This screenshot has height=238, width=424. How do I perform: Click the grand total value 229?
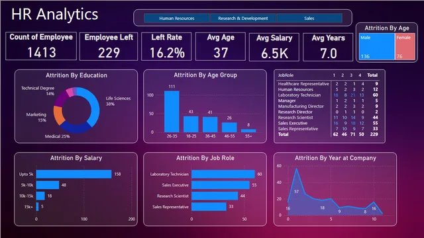point(374,134)
